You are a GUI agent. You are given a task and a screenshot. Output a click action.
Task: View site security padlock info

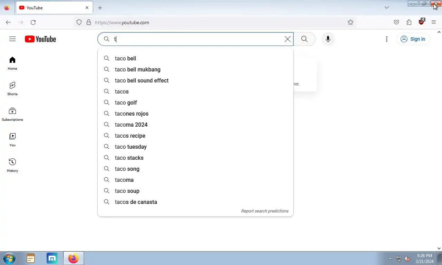[x=89, y=22]
